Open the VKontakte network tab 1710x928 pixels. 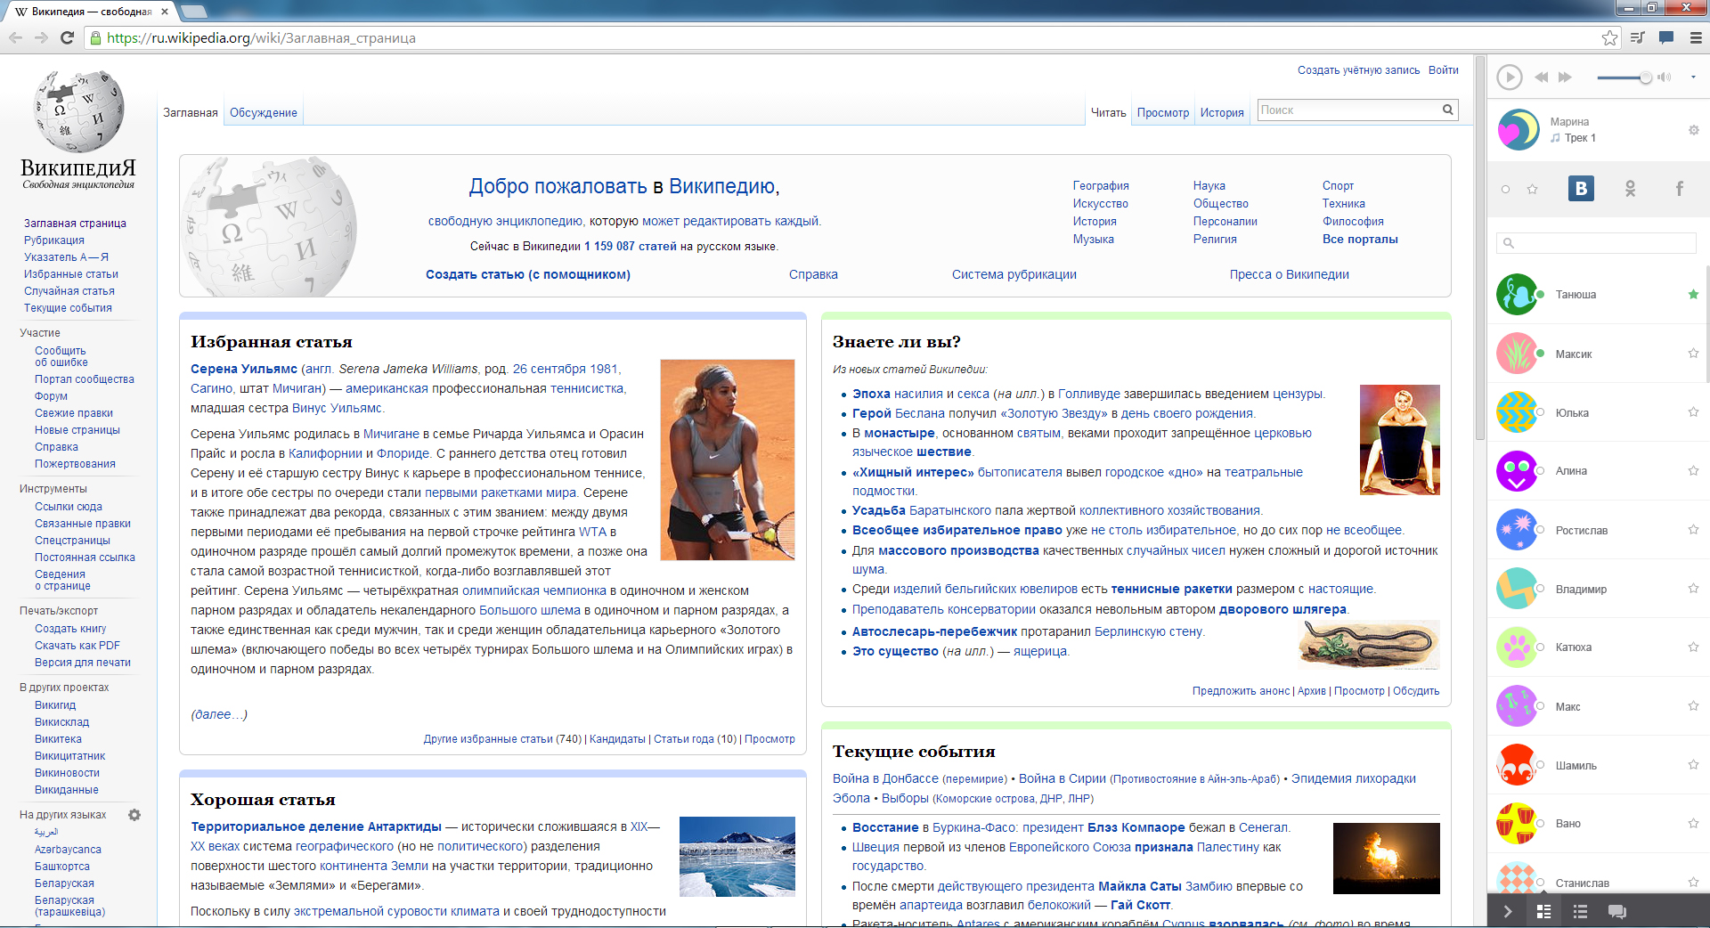pos(1581,189)
